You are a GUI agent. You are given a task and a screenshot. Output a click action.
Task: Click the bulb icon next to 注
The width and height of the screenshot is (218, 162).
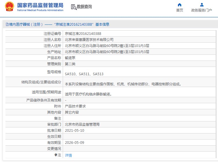tap(56, 155)
